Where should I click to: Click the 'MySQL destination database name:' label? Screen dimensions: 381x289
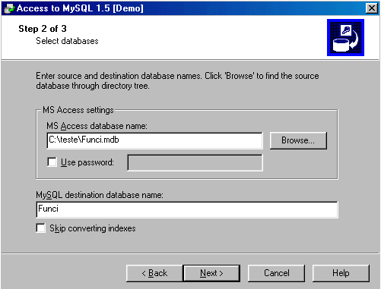click(x=100, y=195)
